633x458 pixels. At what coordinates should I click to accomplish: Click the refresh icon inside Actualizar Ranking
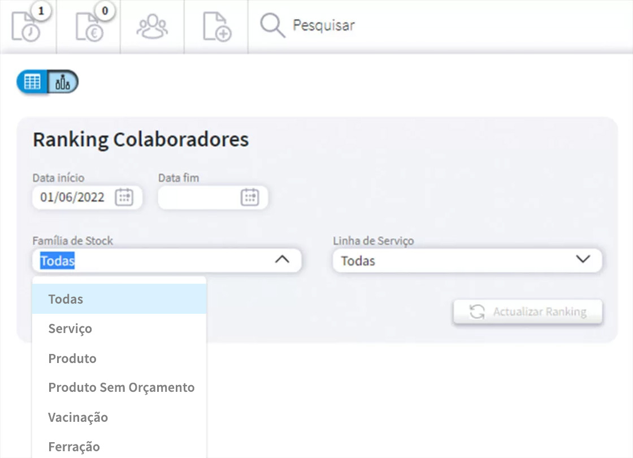pyautogui.click(x=476, y=312)
